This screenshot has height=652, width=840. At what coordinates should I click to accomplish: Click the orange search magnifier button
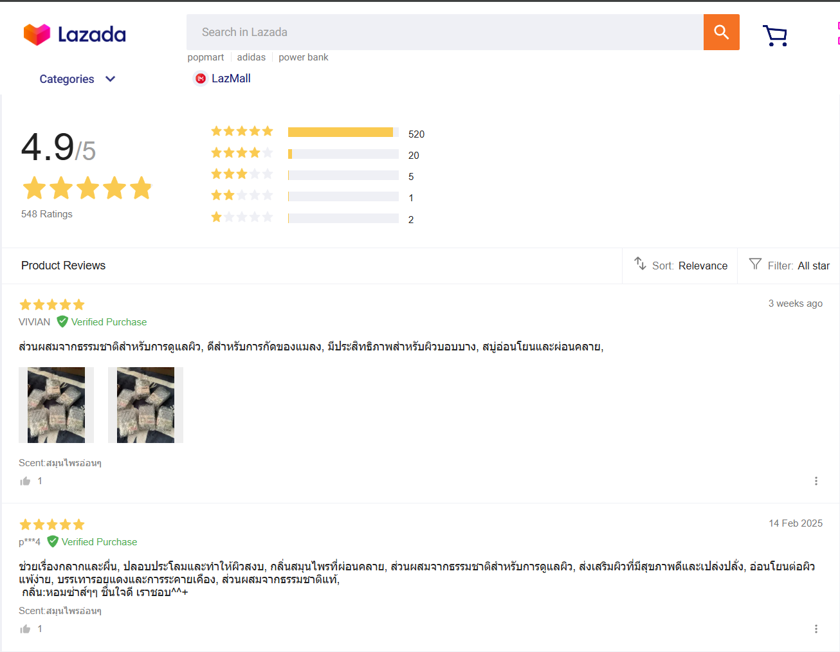[721, 32]
